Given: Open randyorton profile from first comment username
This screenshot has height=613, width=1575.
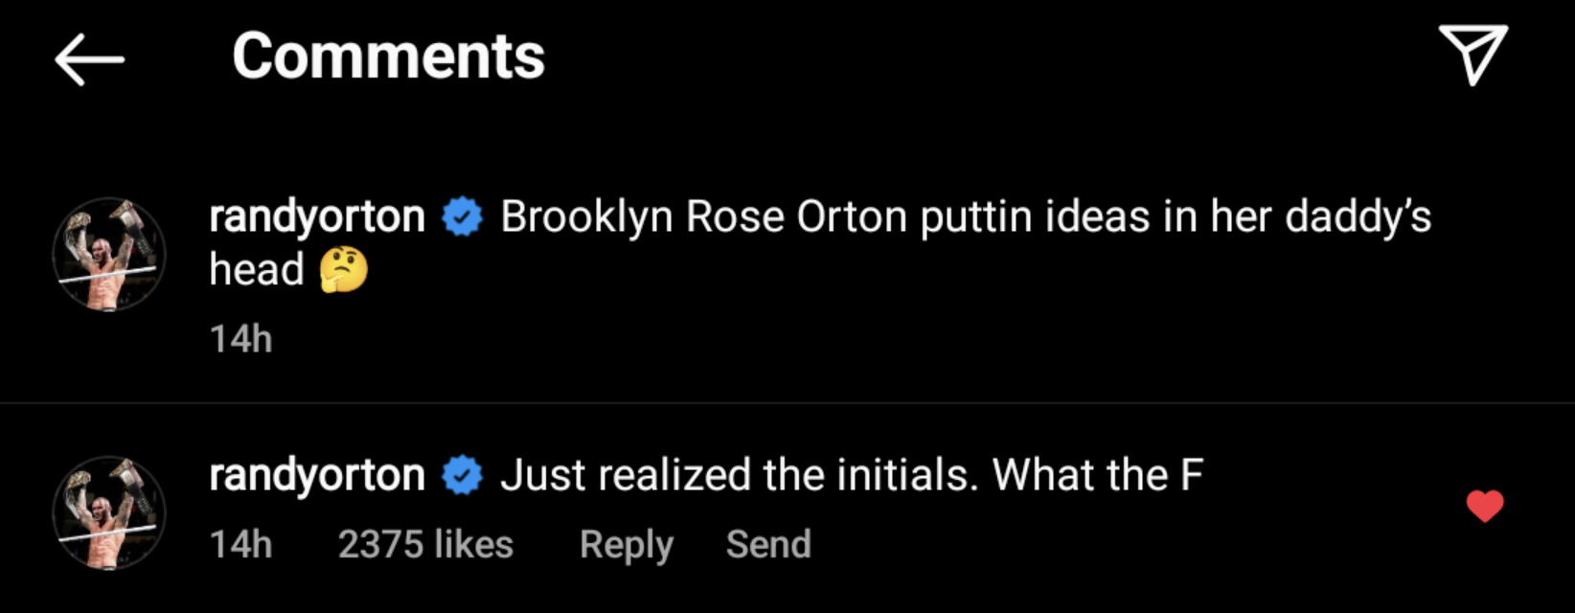Looking at the screenshot, I should tap(317, 217).
